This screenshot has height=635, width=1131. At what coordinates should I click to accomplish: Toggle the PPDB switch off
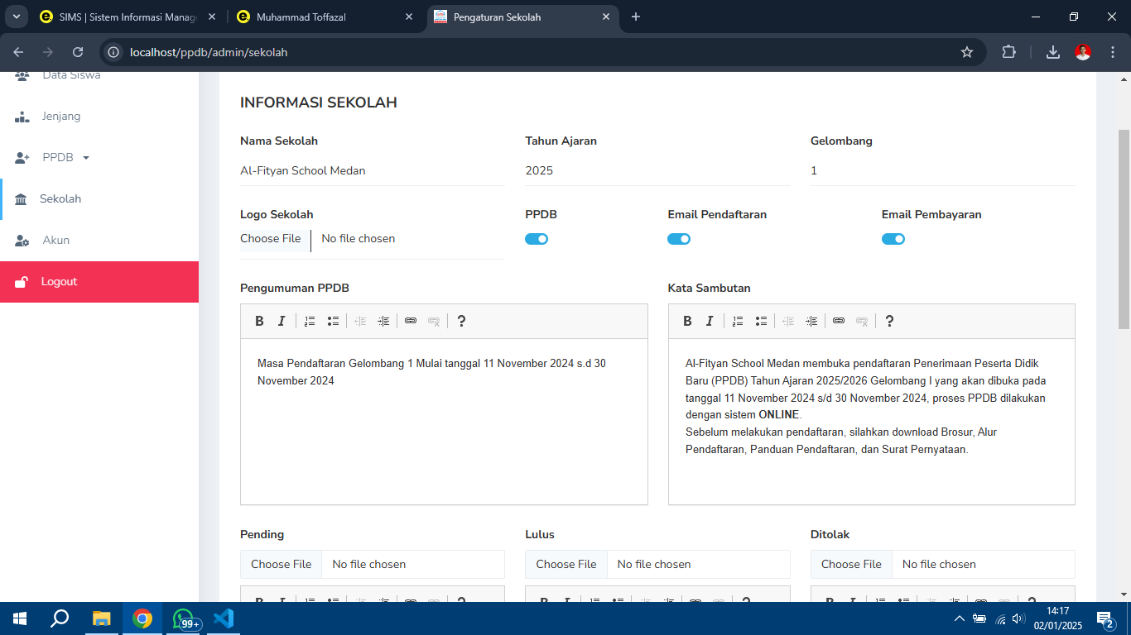(537, 239)
